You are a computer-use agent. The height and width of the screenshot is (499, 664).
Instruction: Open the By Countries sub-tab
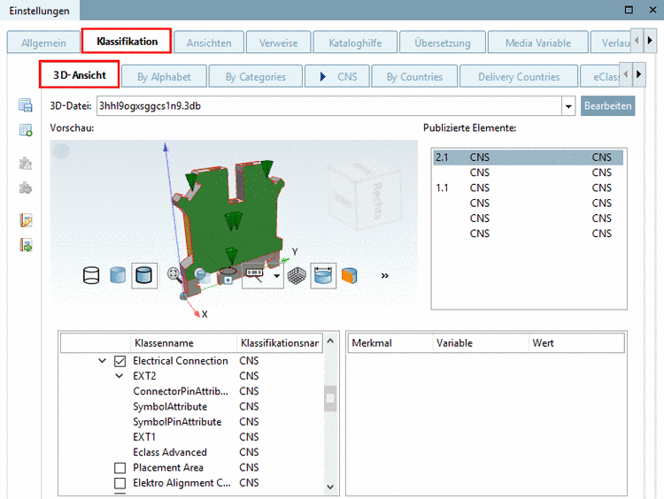pos(414,77)
